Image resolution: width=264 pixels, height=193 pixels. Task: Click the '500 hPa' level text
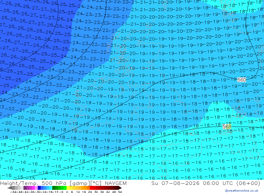pyautogui.click(x=54, y=183)
